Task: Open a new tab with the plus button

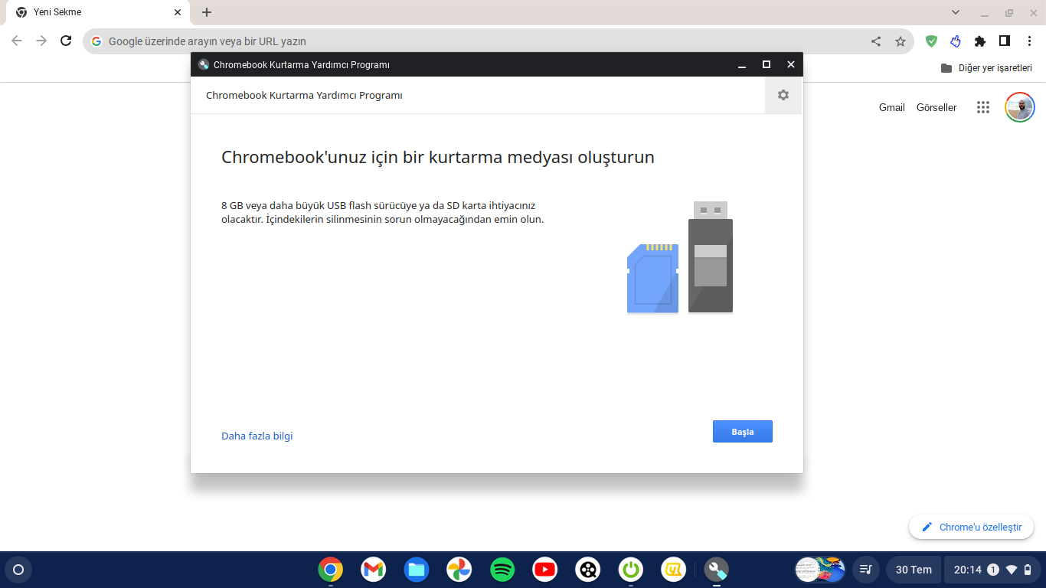Action: click(207, 12)
